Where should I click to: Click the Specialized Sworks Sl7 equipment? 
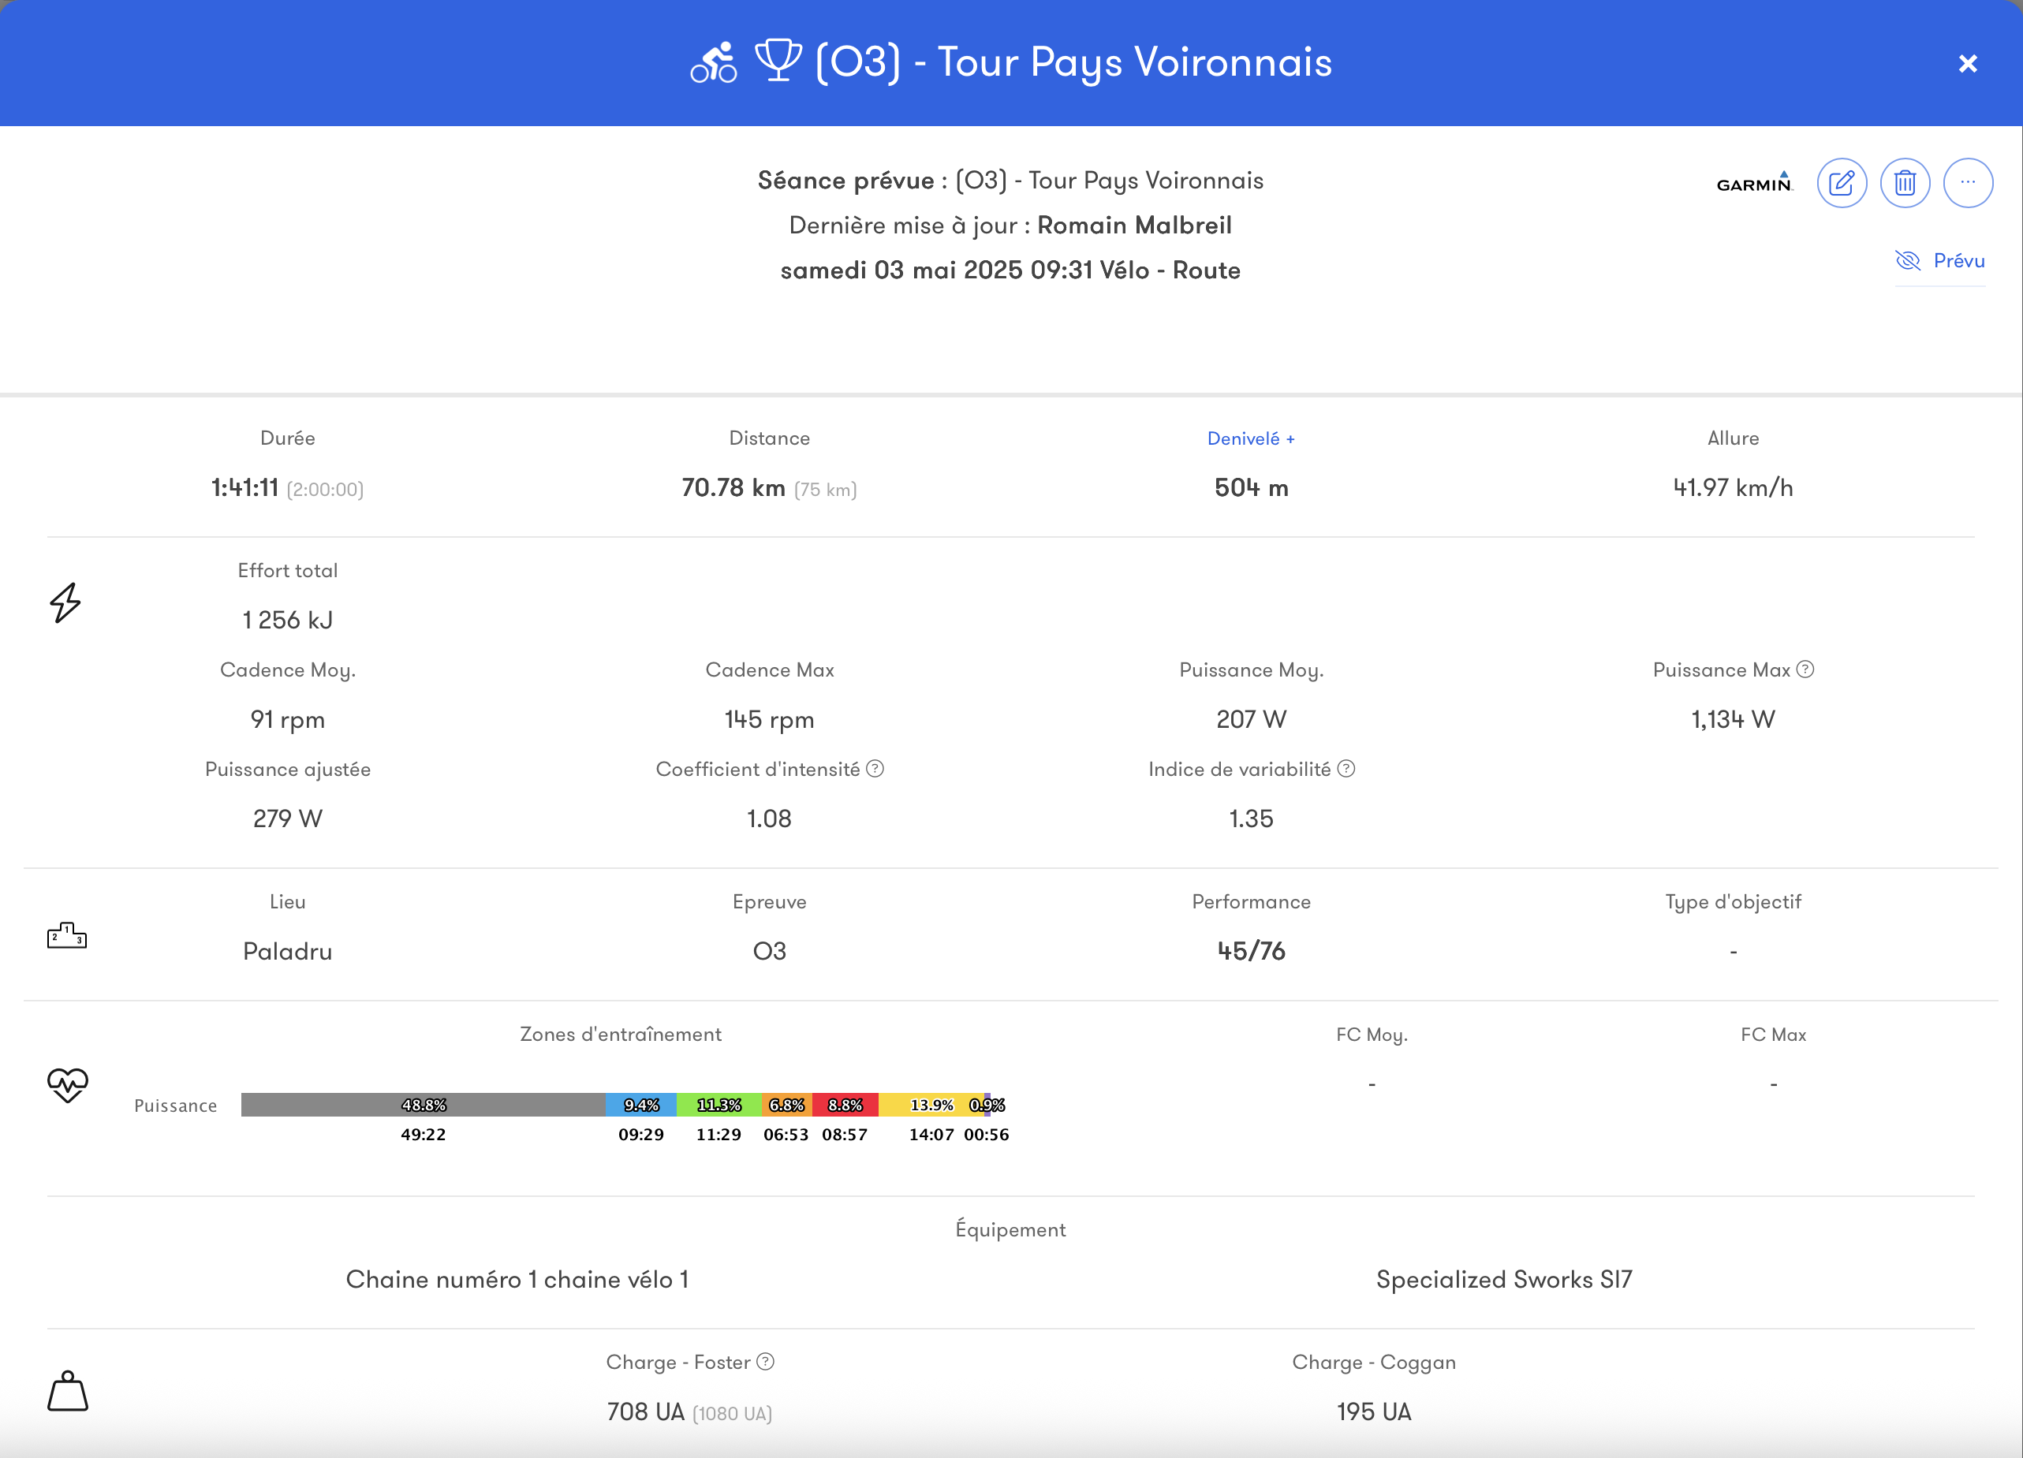tap(1503, 1280)
